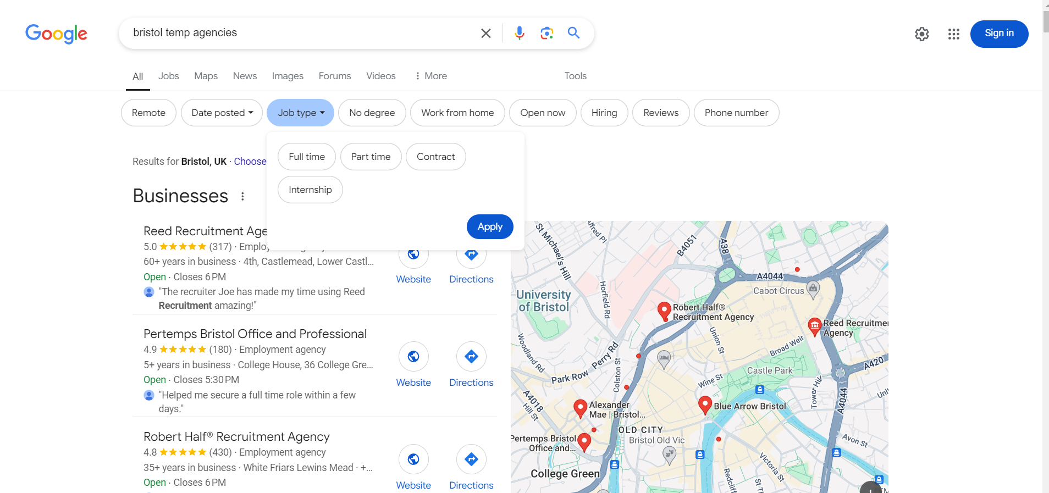The height and width of the screenshot is (493, 1049).
Task: Click the Choose area link
Action: point(250,162)
